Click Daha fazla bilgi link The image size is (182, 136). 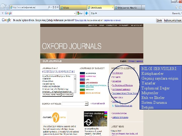coord(81,20)
